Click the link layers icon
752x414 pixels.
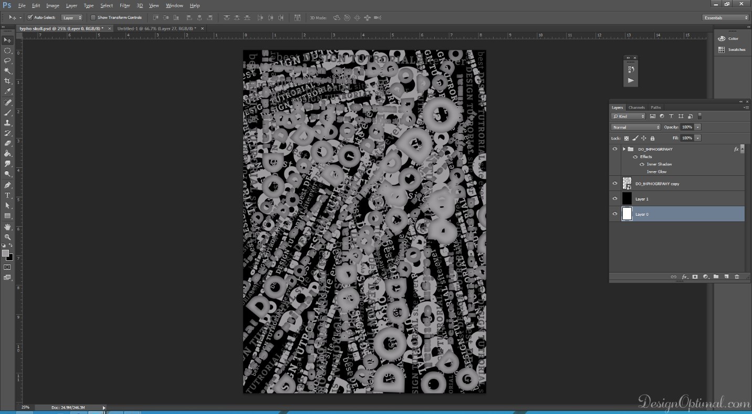click(x=674, y=277)
